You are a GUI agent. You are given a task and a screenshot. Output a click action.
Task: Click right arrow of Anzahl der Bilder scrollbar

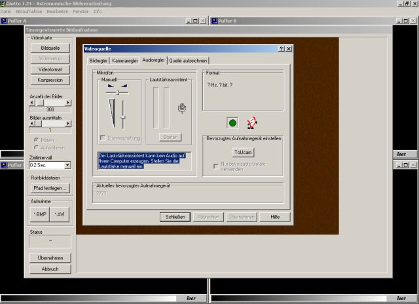point(68,102)
